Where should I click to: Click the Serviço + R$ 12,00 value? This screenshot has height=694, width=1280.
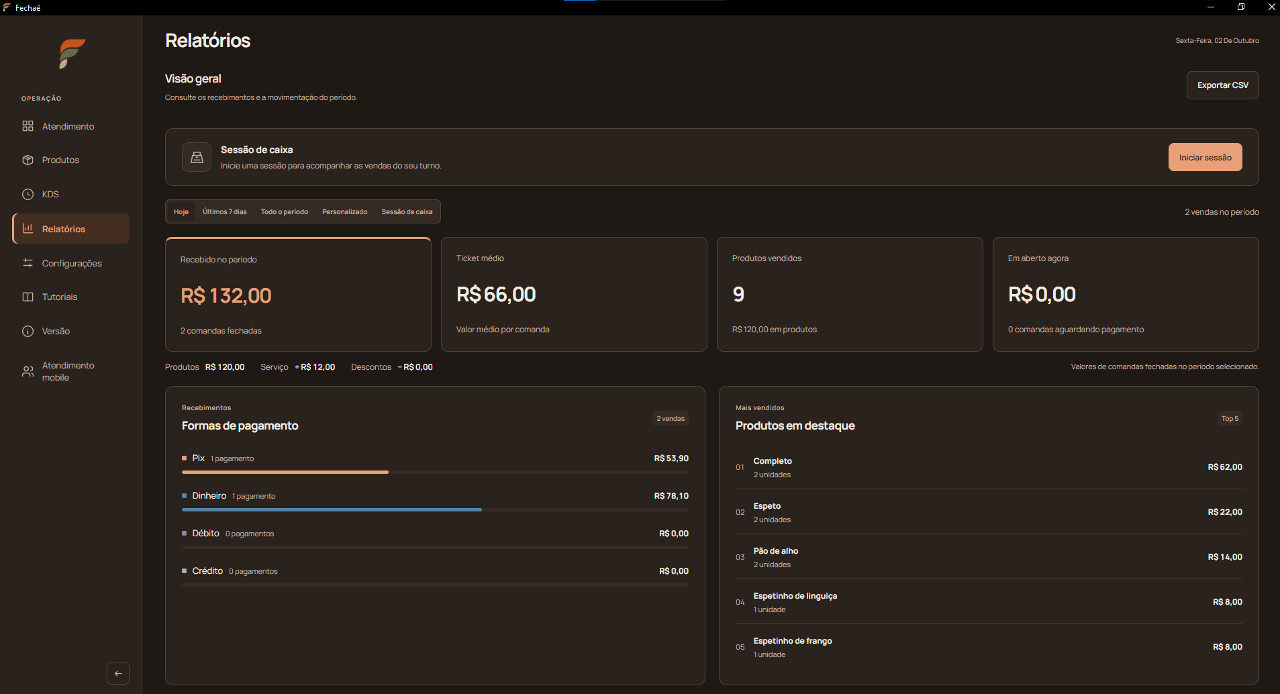(315, 367)
